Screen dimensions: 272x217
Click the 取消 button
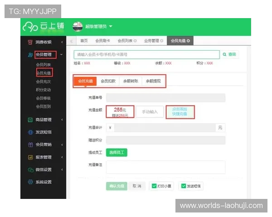pyautogui.click(x=137, y=186)
